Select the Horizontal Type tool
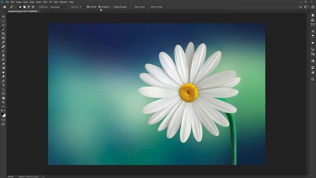316x178 pixels. coord(3,85)
